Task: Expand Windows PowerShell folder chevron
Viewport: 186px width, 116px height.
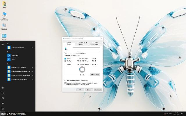Action: pos(33,47)
